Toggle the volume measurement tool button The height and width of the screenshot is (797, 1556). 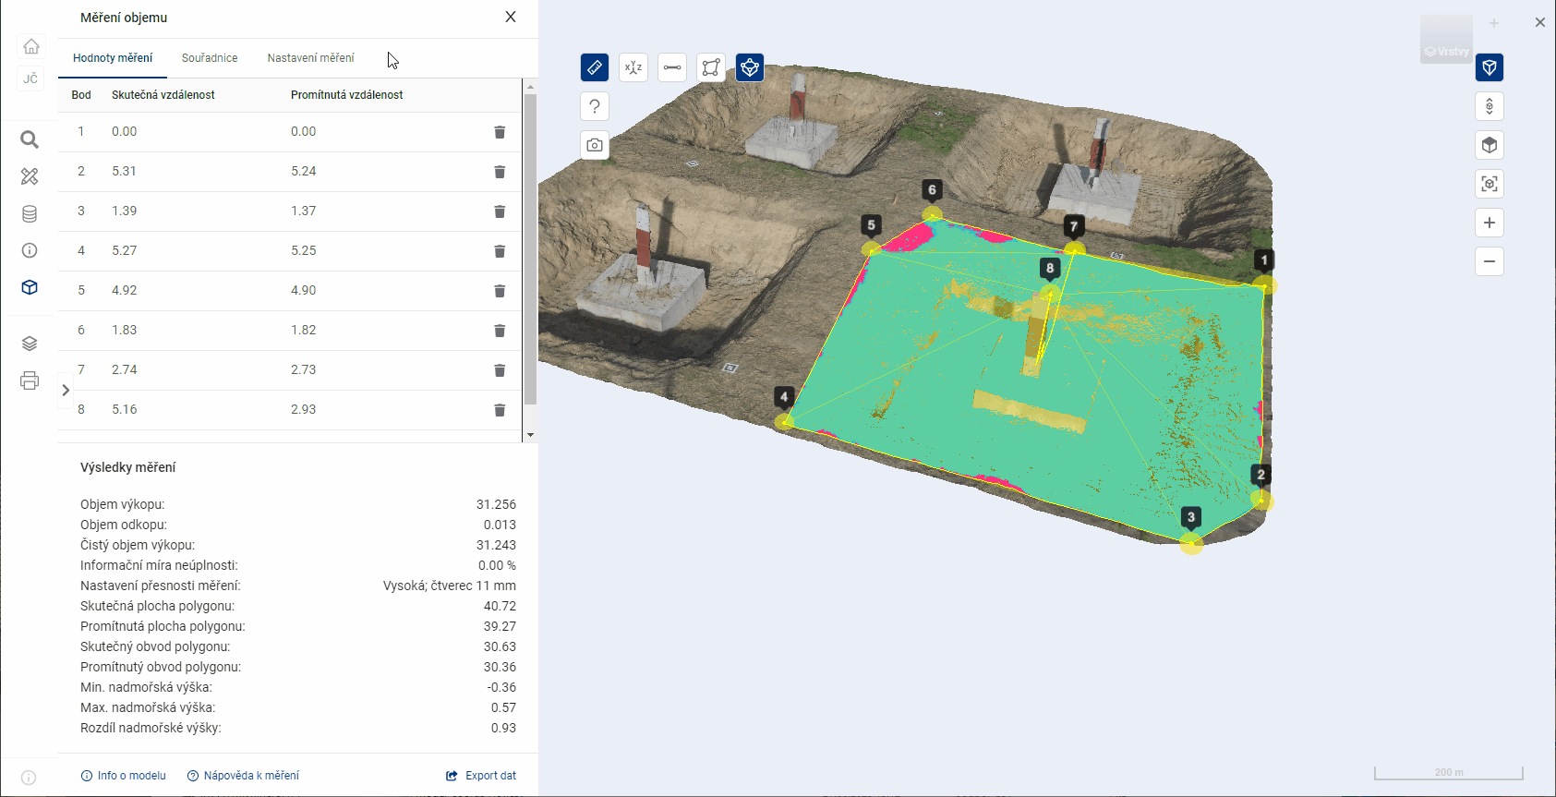click(x=750, y=67)
